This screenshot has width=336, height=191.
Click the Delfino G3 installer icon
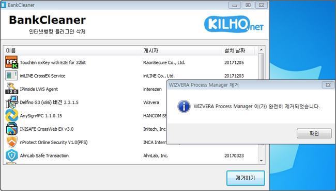click(11, 102)
